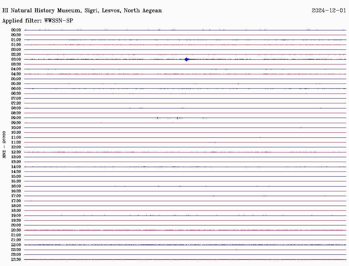Click the 03:30 time label
This screenshot has height=266, width=349.
pyautogui.click(x=16, y=64)
